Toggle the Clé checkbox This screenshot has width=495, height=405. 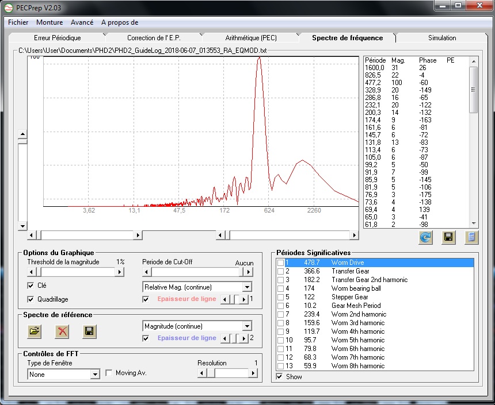(x=31, y=286)
